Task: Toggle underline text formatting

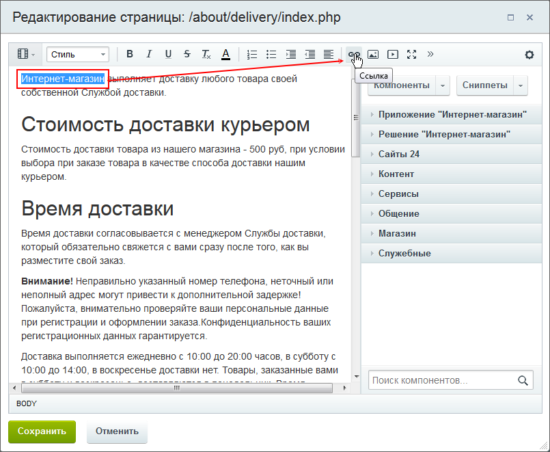Action: click(168, 55)
